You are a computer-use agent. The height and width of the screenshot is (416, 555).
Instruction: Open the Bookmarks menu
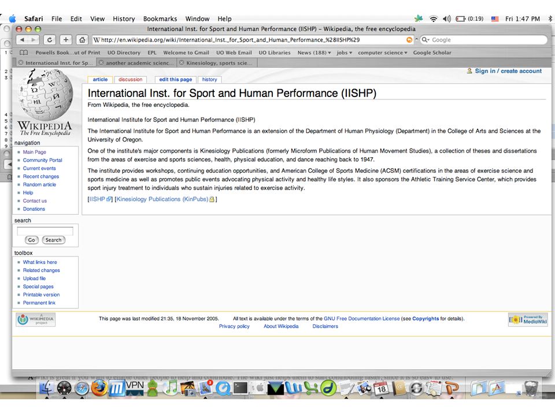point(160,18)
